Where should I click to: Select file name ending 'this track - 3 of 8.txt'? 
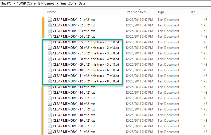86,53
